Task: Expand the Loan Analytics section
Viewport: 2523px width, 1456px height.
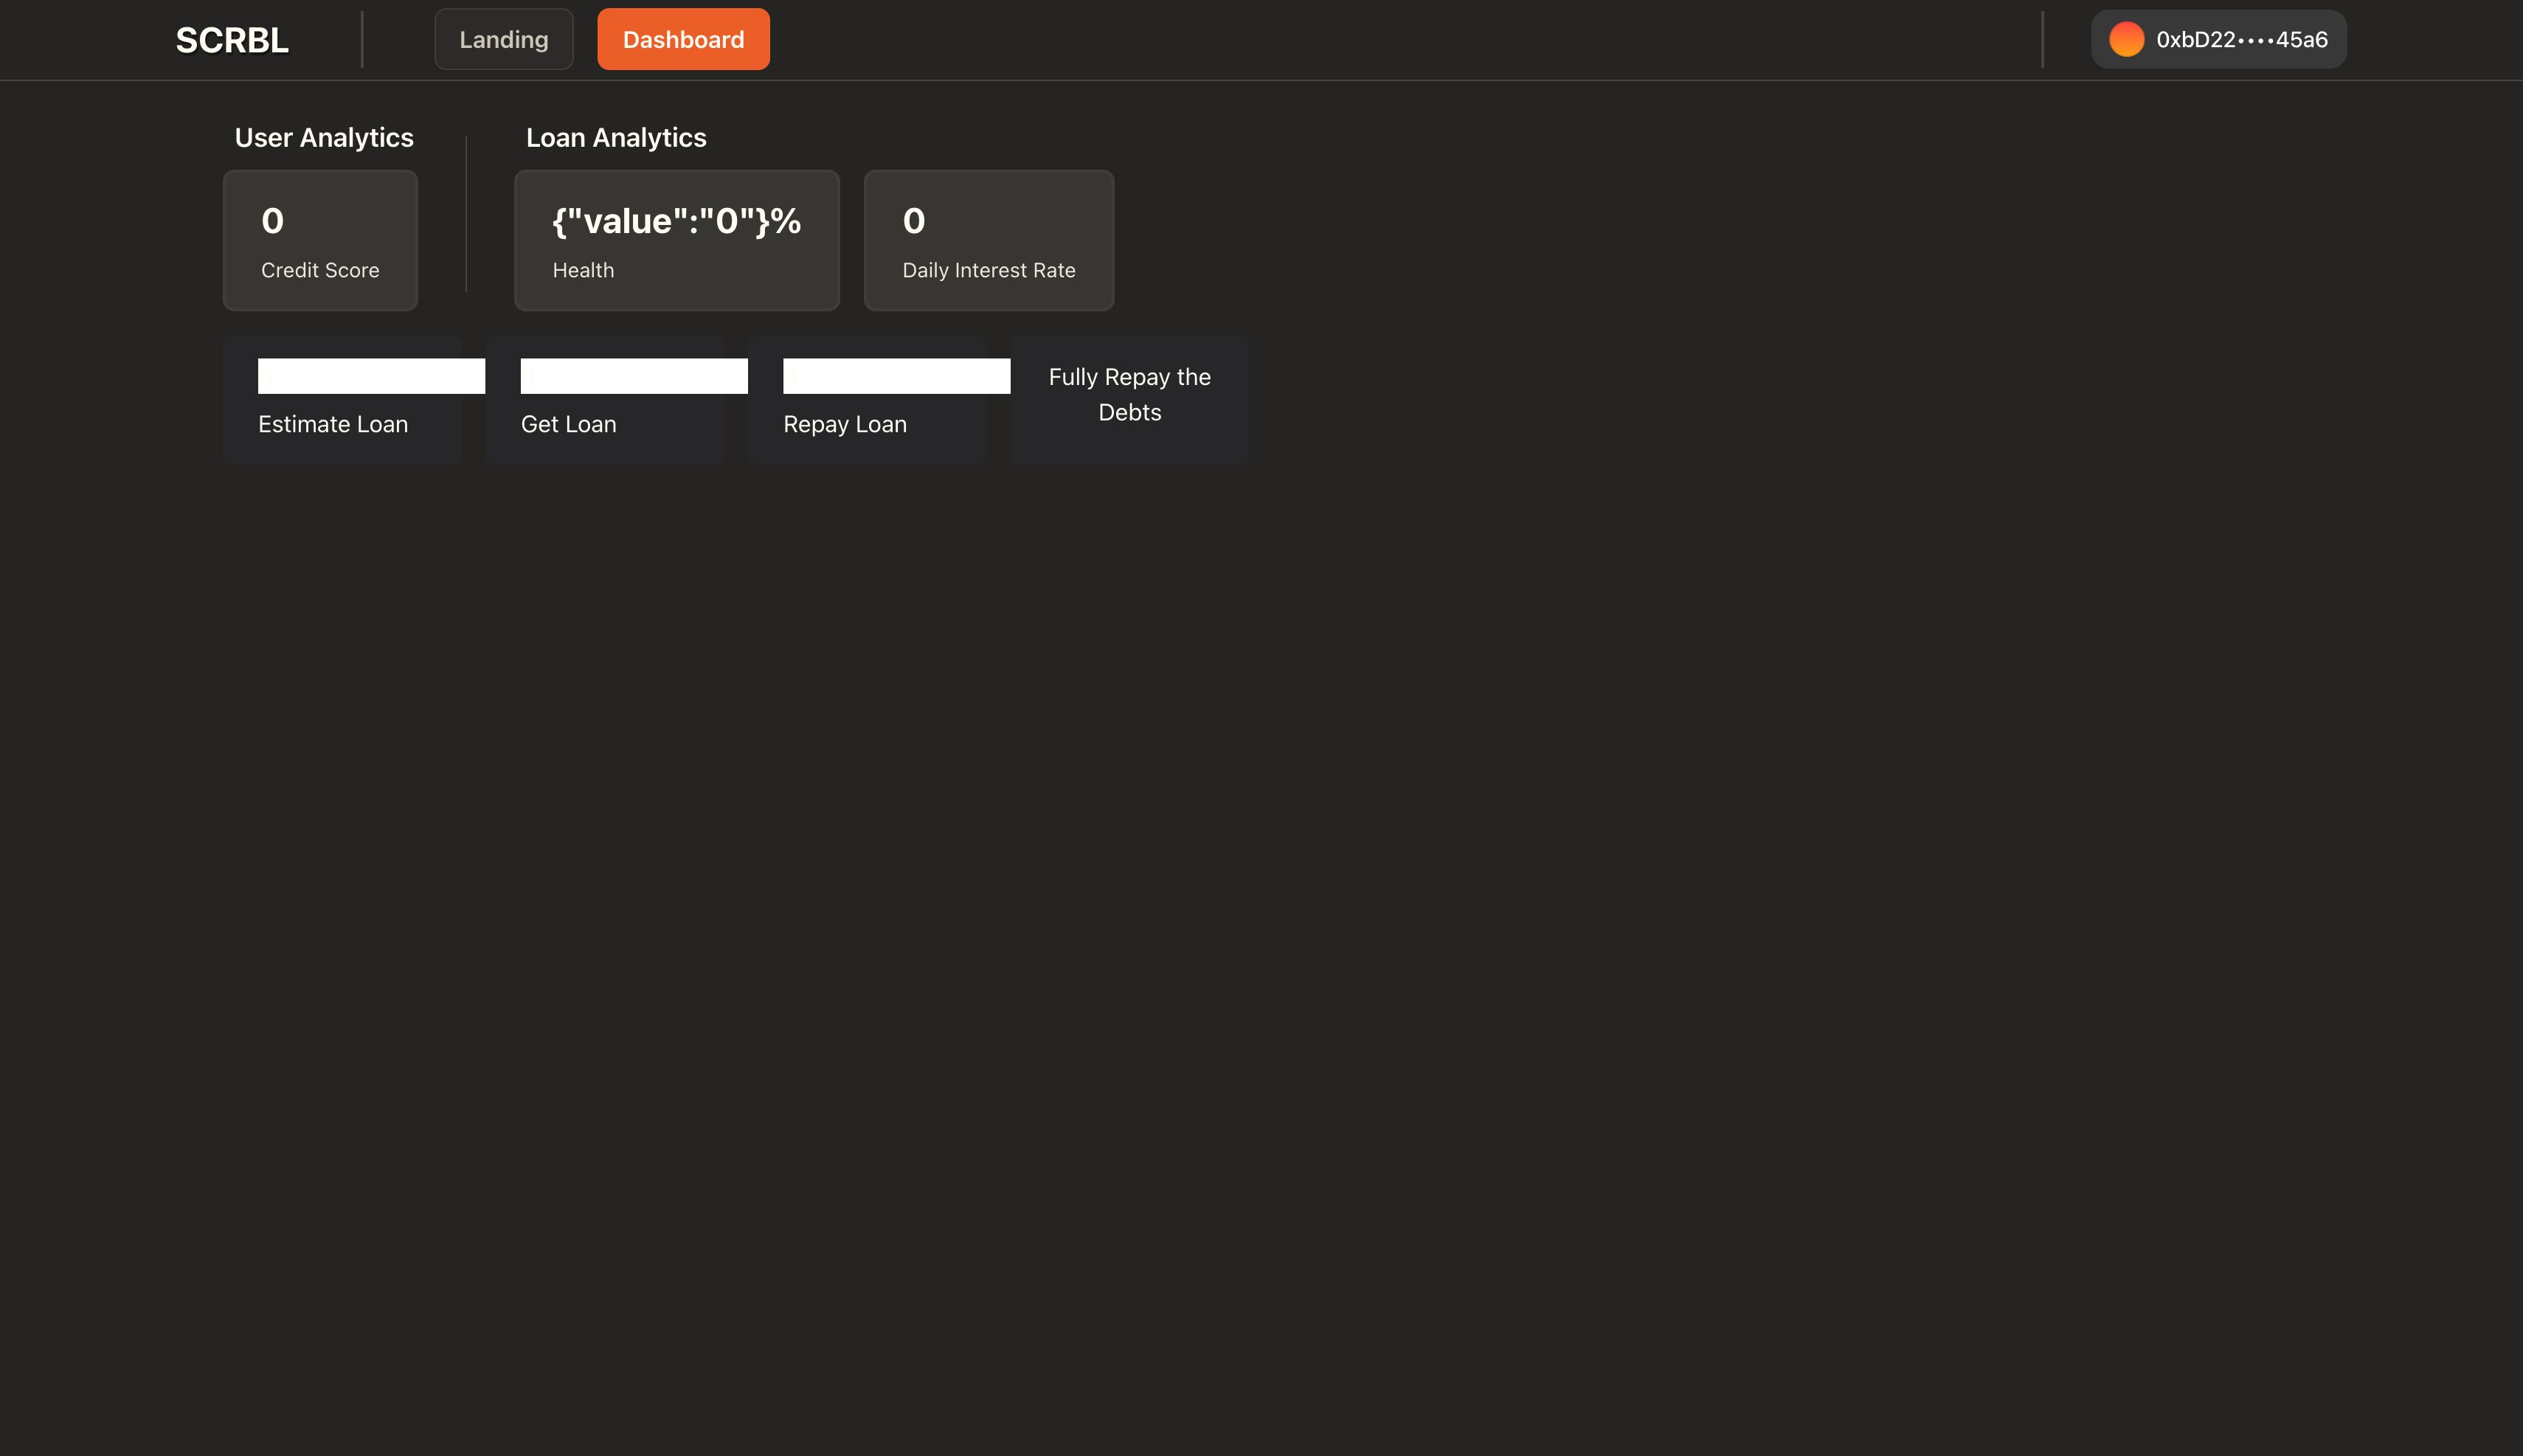Action: click(x=615, y=139)
